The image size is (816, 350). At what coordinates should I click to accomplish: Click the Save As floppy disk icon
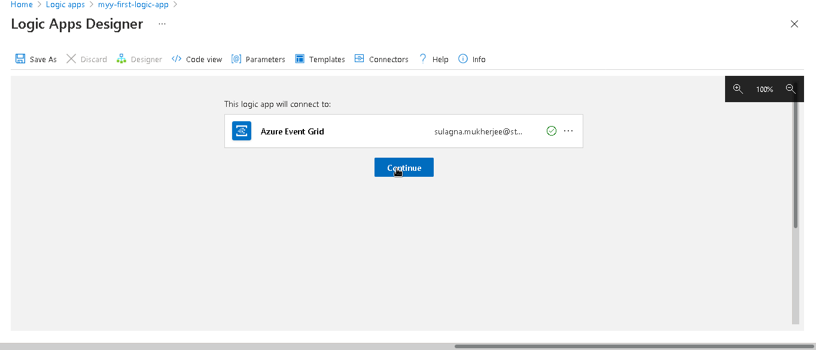point(20,59)
